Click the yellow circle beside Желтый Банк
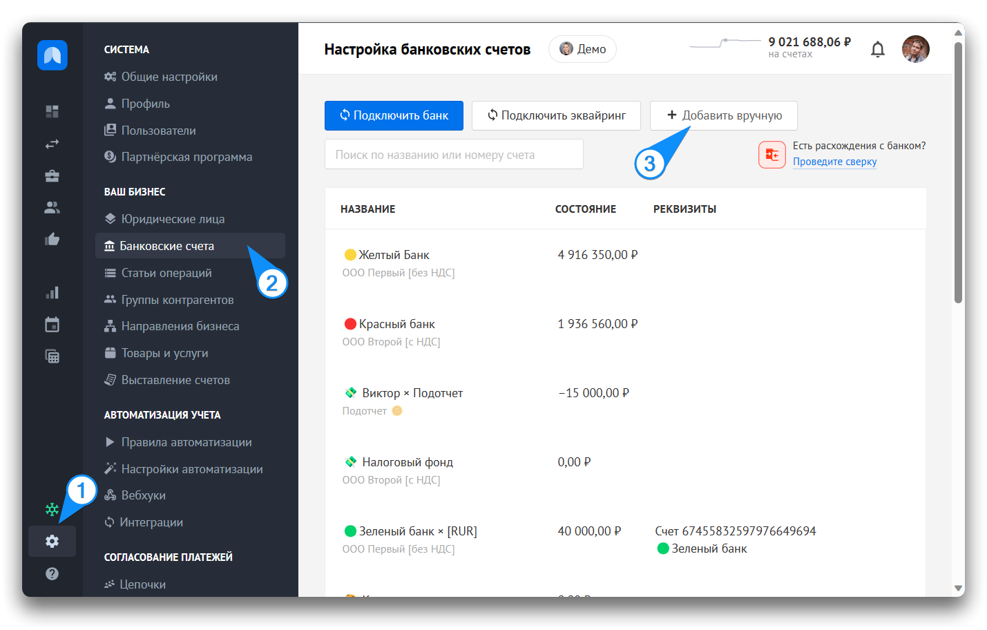Viewport: 987px width, 630px height. 350,255
